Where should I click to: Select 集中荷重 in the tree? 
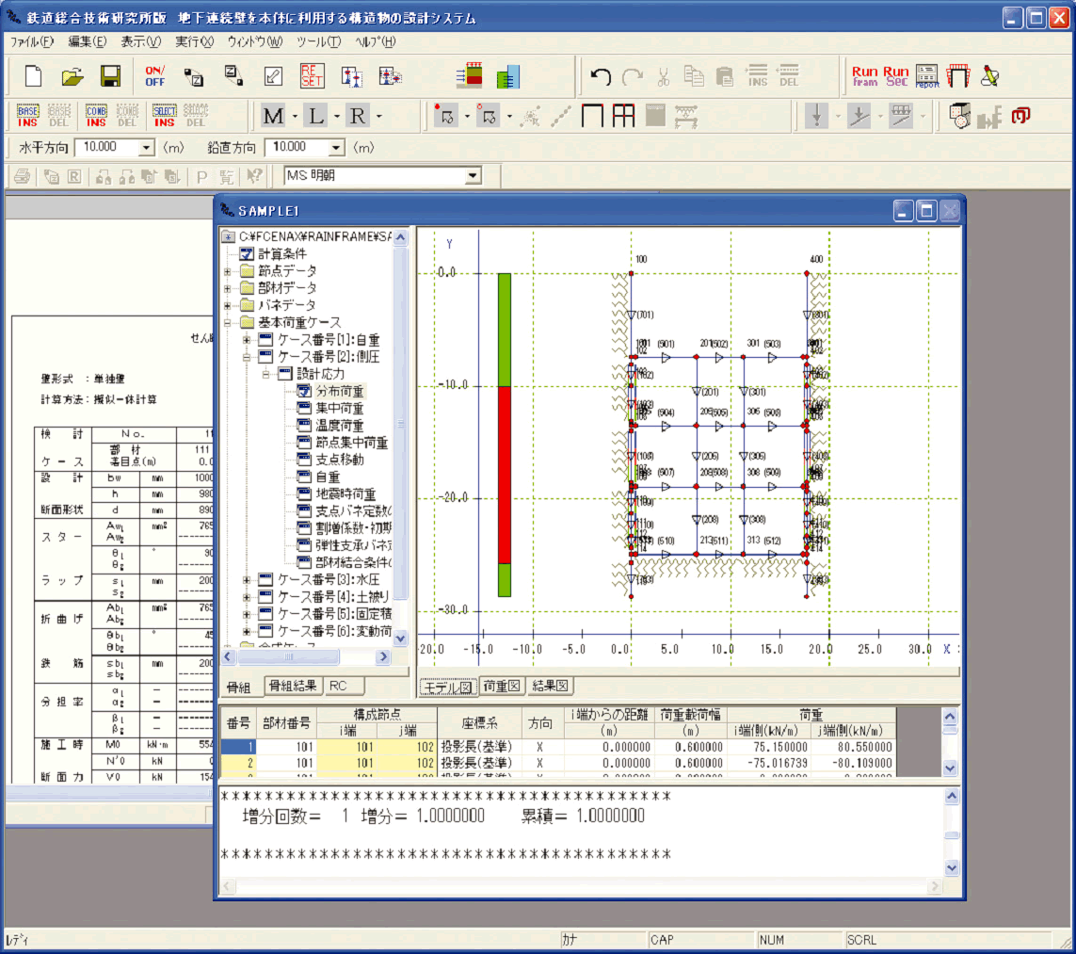click(x=339, y=409)
